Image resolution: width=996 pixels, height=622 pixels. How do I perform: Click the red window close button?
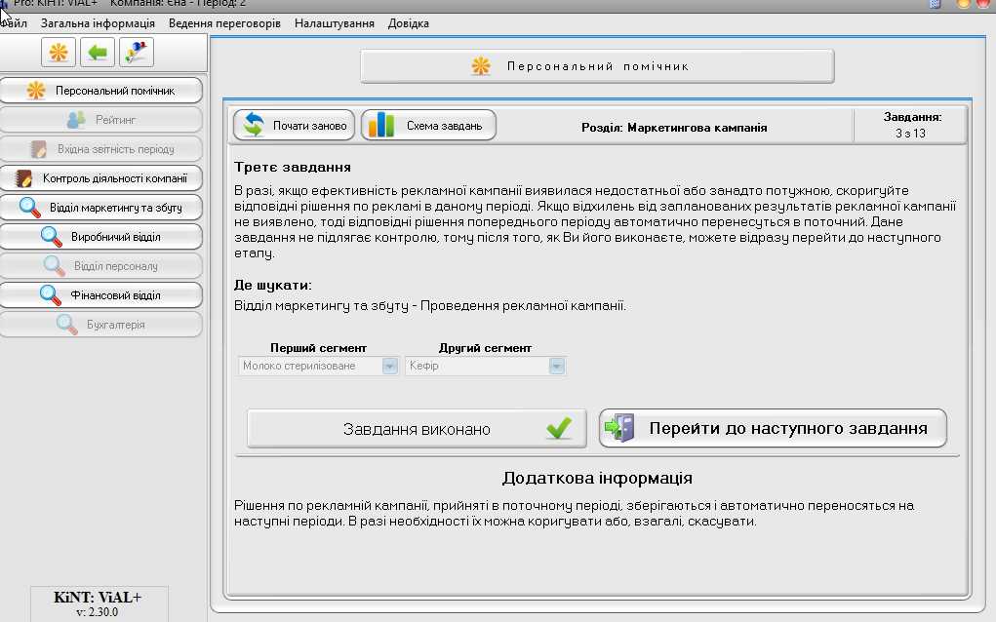[x=984, y=3]
